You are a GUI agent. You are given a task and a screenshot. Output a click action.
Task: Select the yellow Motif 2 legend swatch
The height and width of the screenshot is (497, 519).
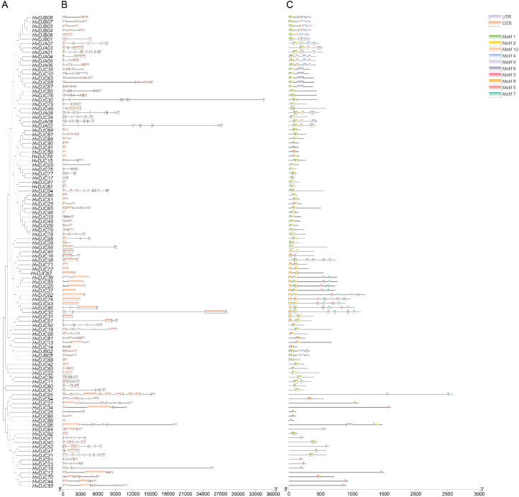point(495,43)
